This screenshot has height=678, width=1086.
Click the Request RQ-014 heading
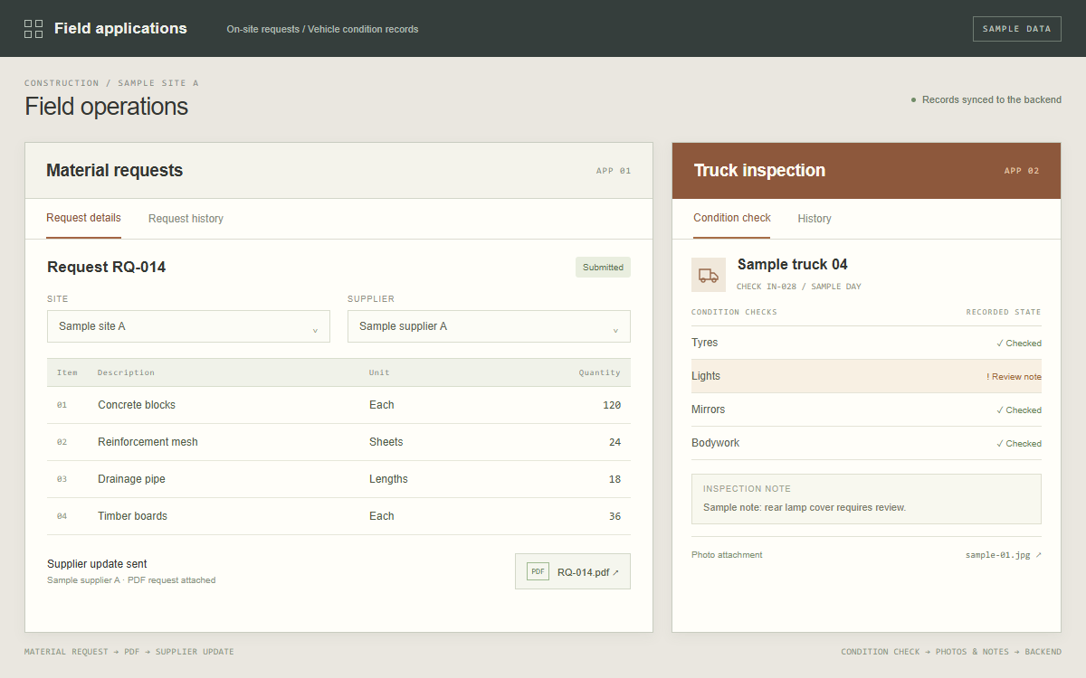(x=106, y=267)
